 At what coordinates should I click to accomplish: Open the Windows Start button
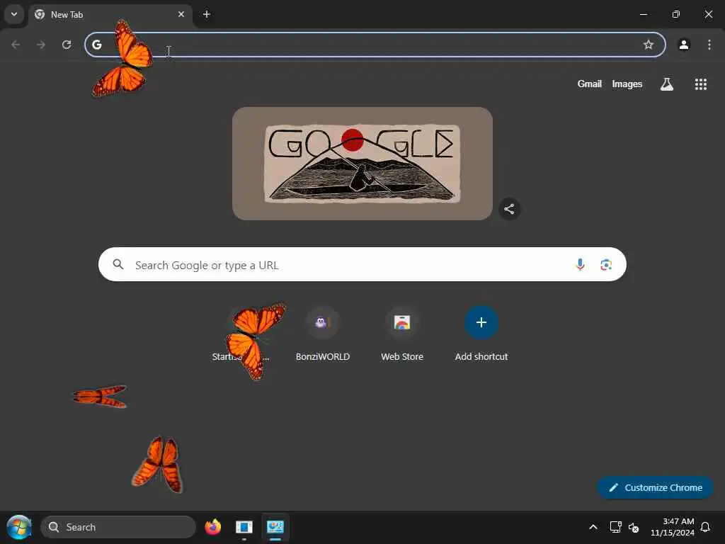click(x=19, y=527)
